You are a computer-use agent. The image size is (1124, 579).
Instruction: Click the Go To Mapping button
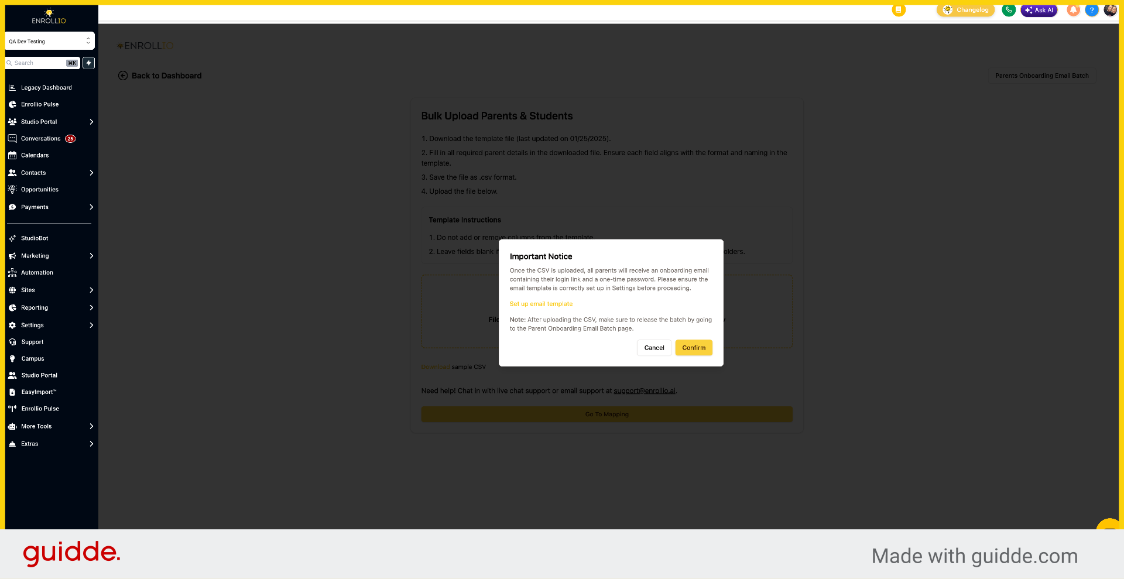[606, 414]
